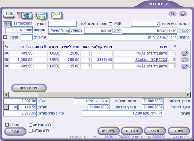Click the eraser clear icon
The image size is (194, 141).
point(183,14)
